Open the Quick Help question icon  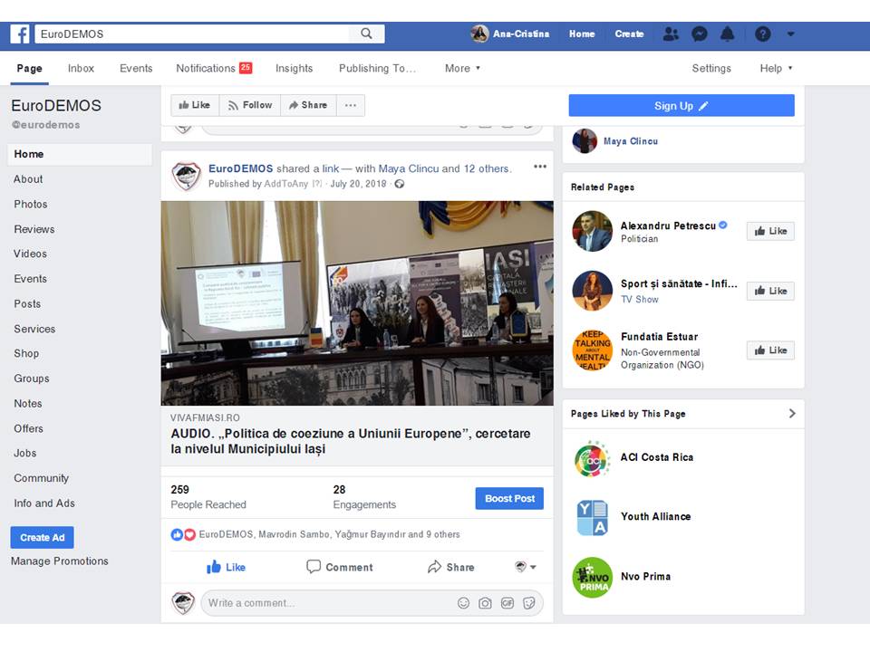pyautogui.click(x=763, y=34)
